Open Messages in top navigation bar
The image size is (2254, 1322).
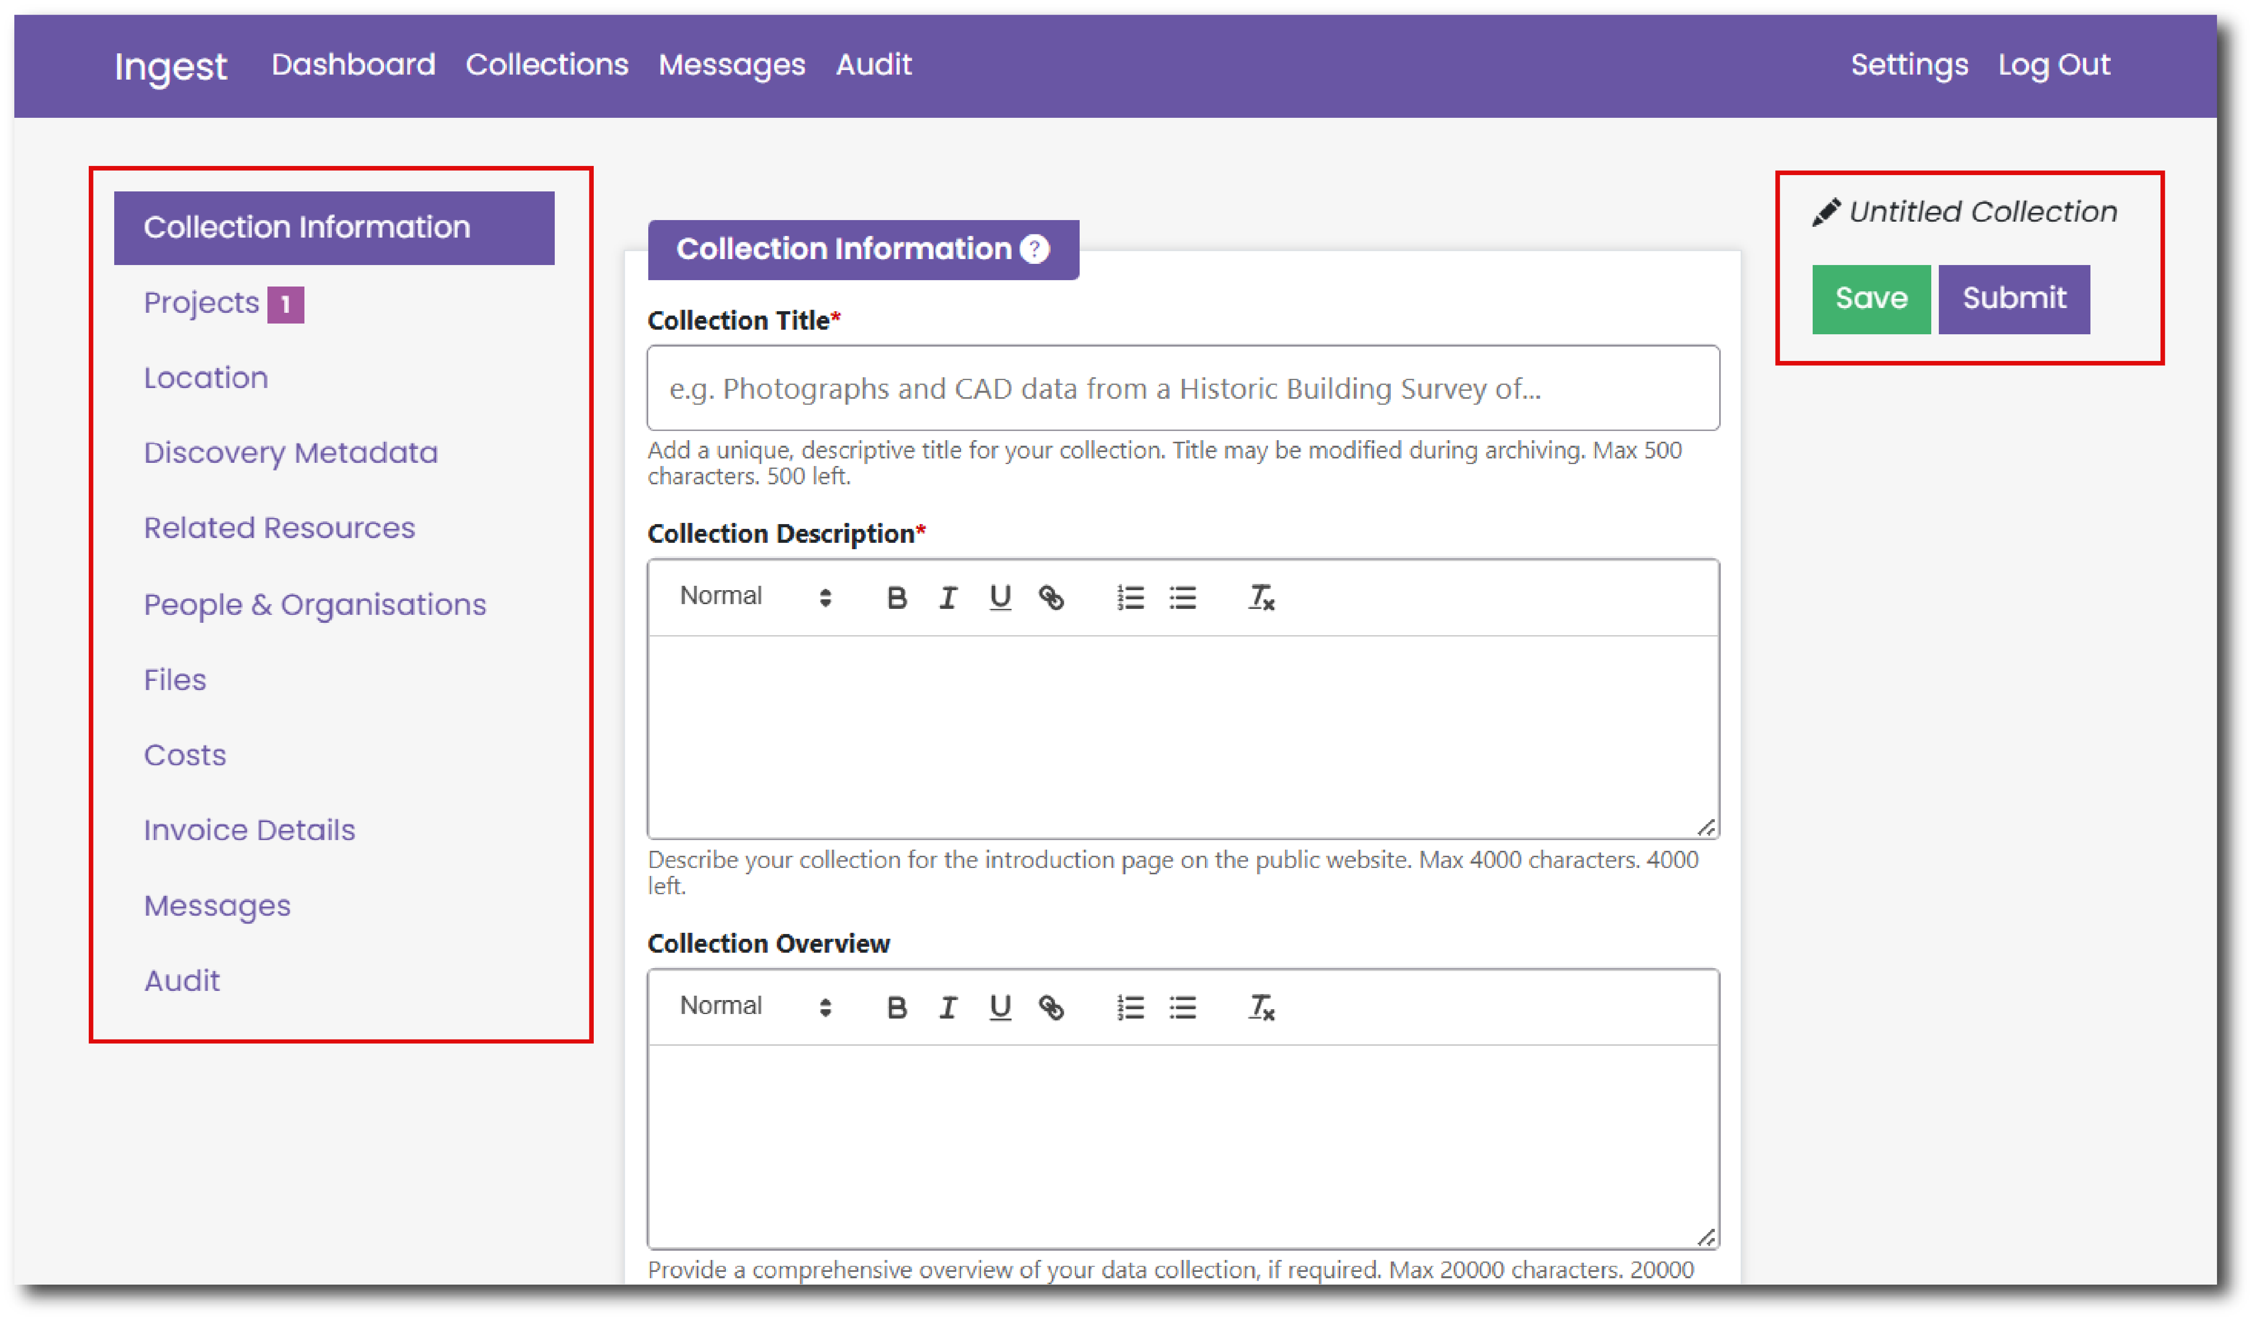point(732,64)
